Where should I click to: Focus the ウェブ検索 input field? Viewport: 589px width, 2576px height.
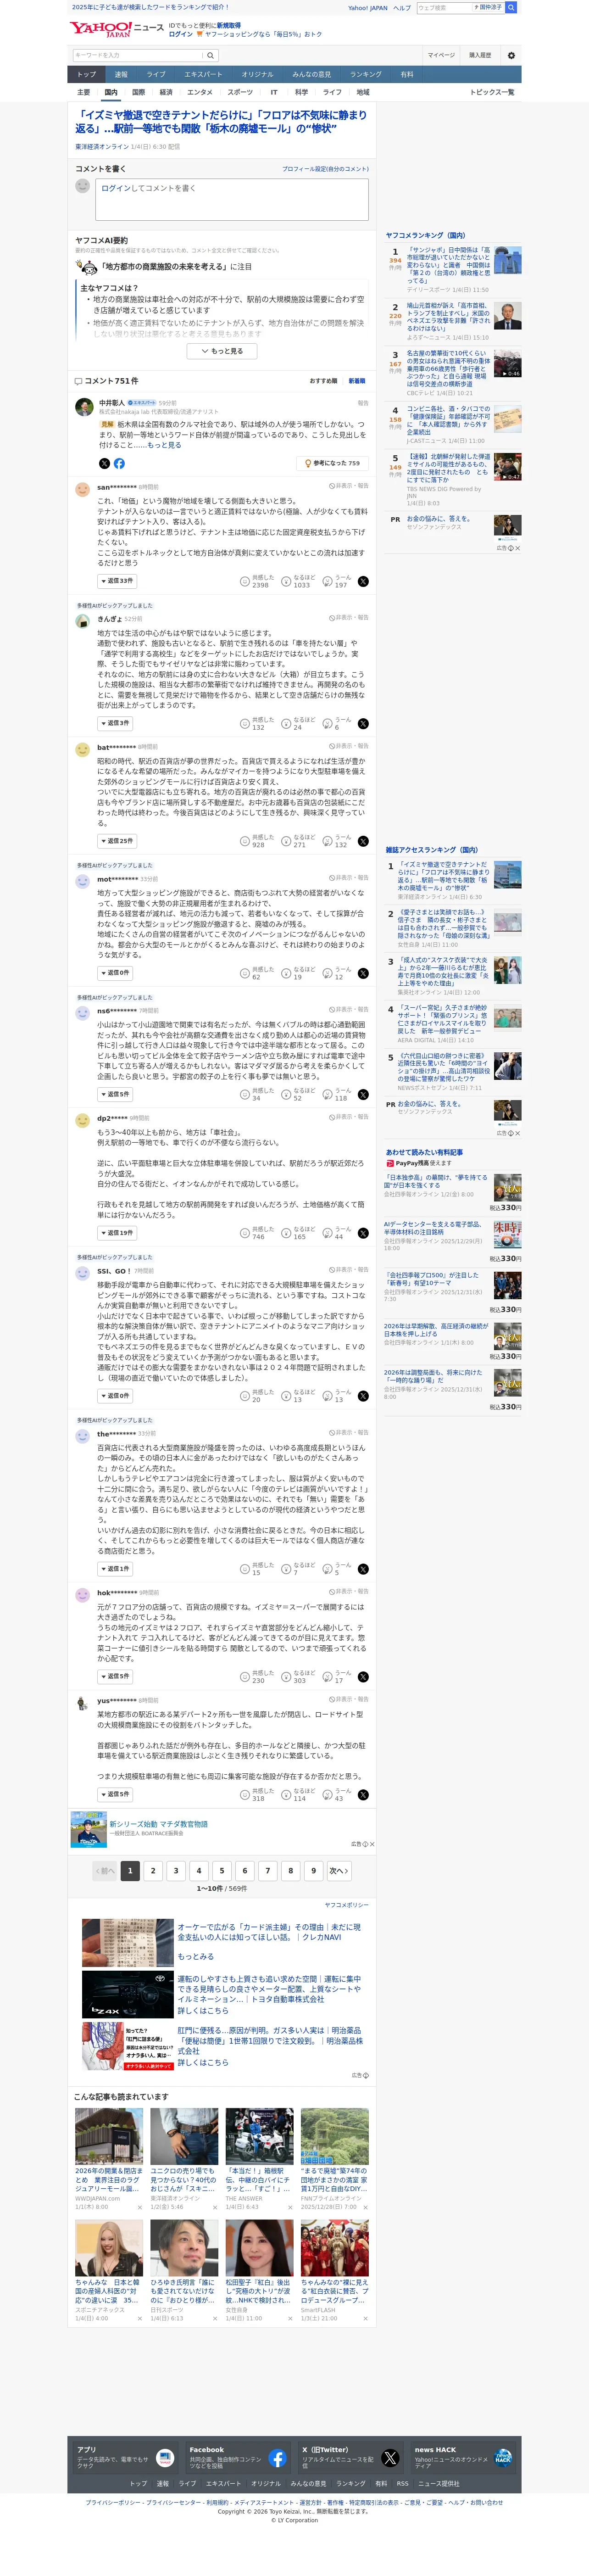pyautogui.click(x=444, y=7)
